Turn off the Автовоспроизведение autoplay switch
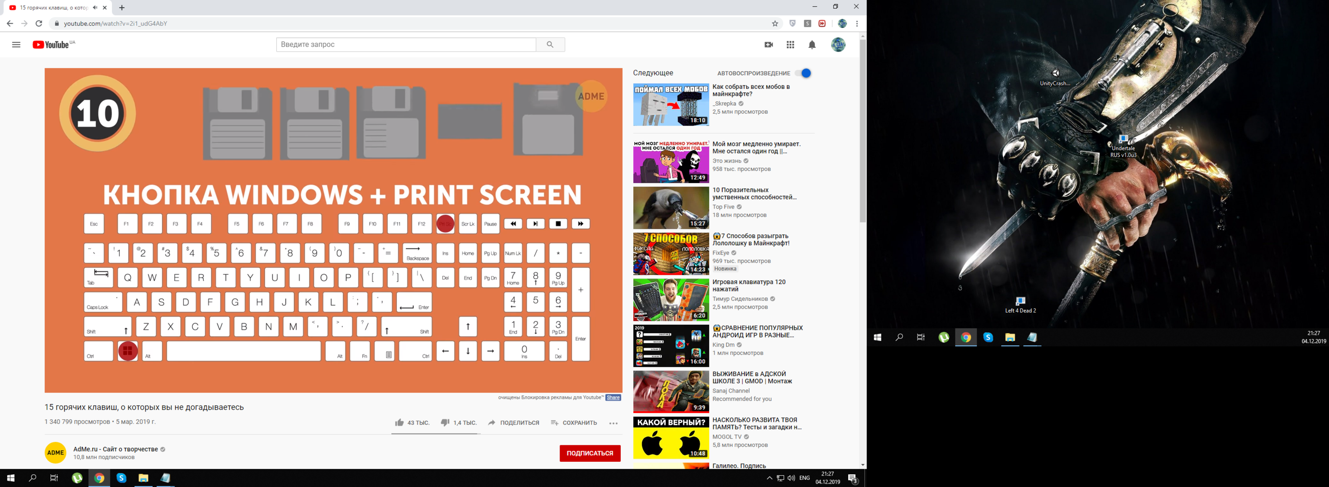 pos(803,73)
